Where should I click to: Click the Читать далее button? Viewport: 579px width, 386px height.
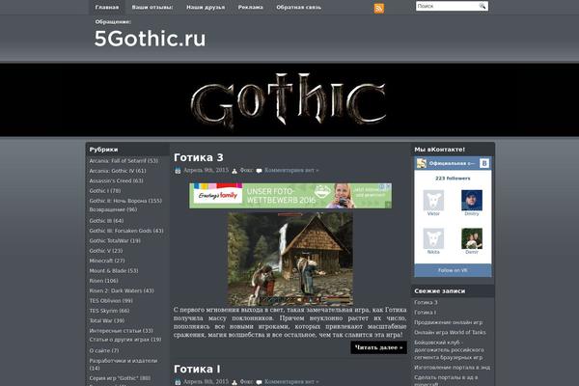378,347
